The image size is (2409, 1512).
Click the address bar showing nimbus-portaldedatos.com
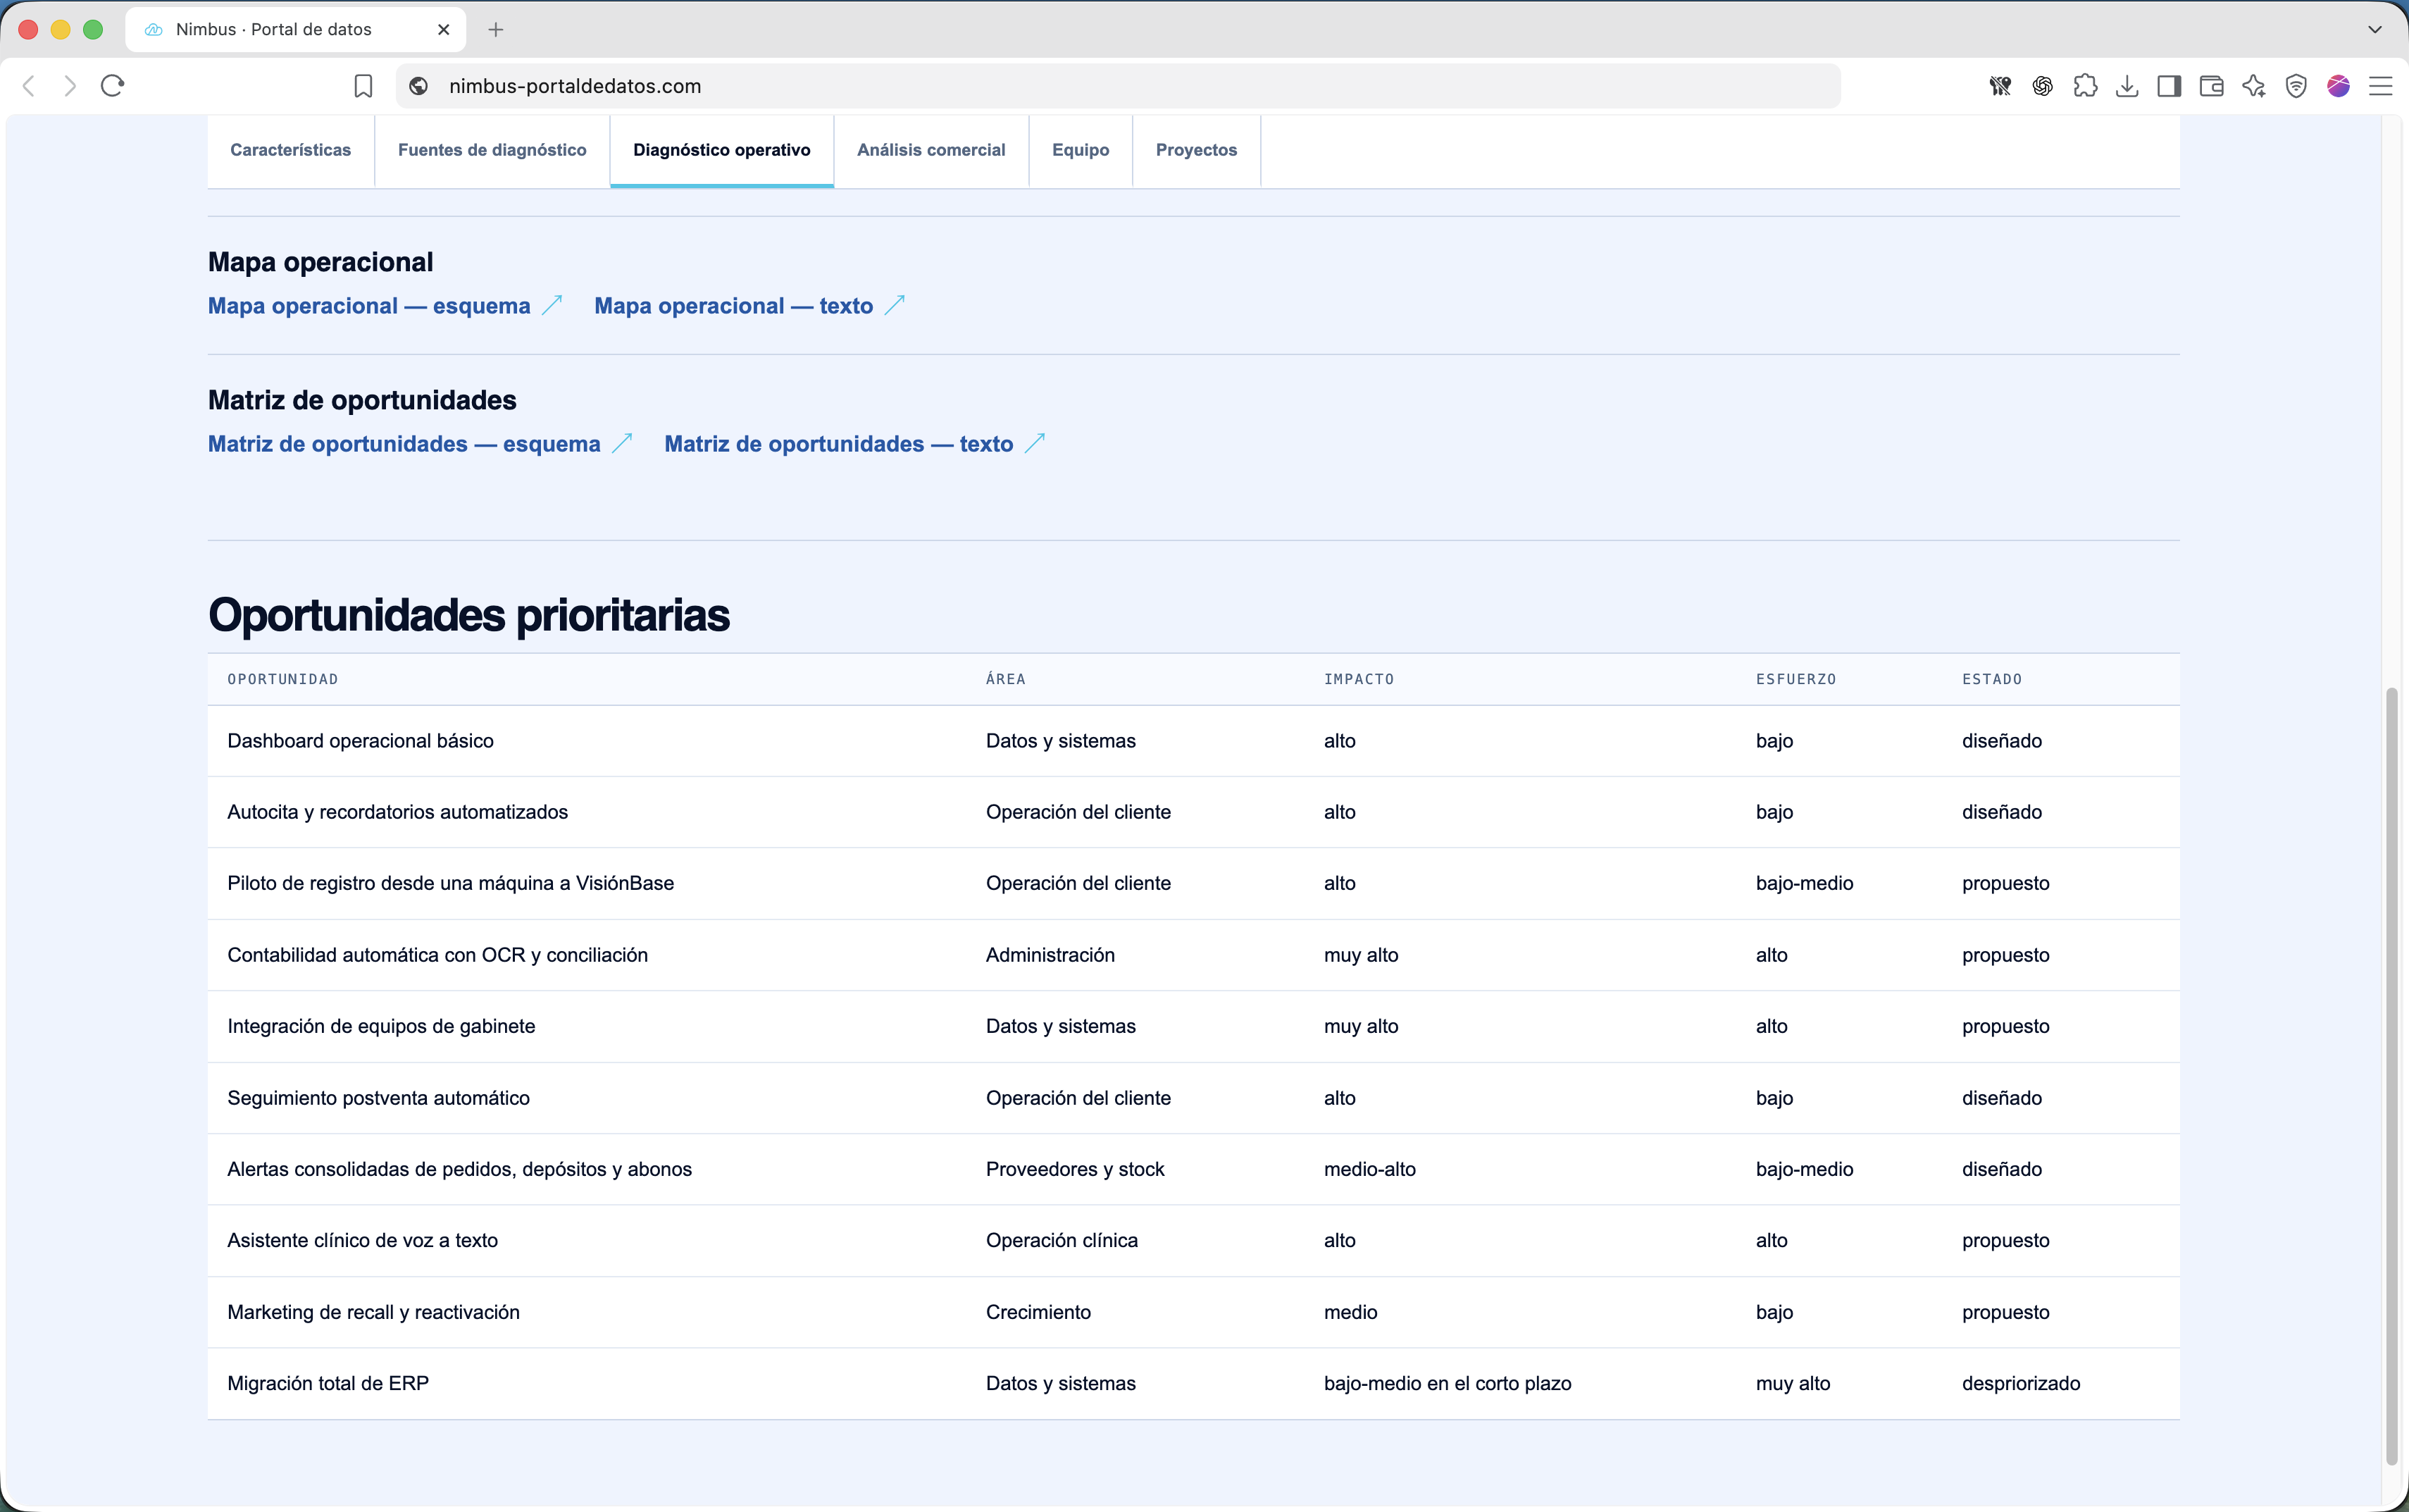(1118, 86)
